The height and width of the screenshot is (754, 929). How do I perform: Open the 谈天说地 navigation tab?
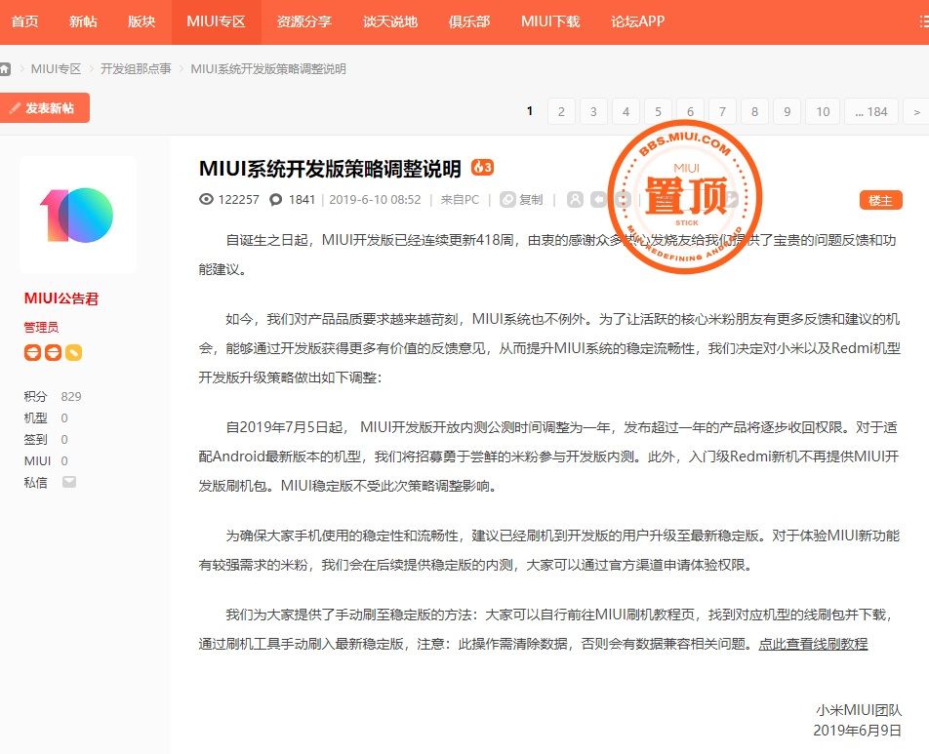pyautogui.click(x=390, y=21)
